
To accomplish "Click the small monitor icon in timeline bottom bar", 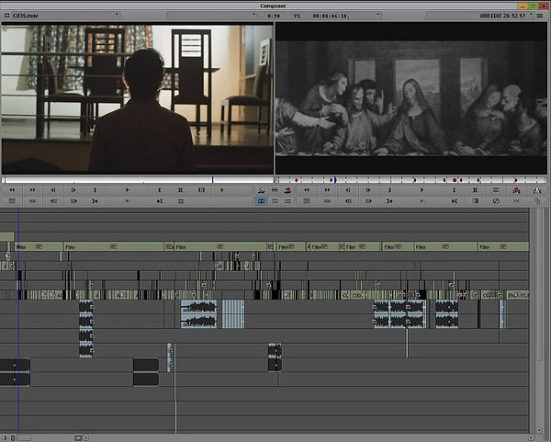I will pos(78,437).
